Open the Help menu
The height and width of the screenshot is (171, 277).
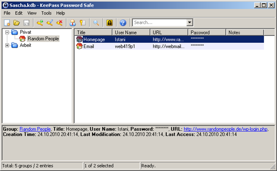click(61, 13)
